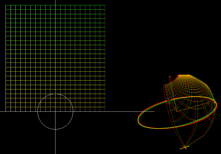Click the bottom tip of the vertical axis line
Viewport: 221px width, 154px height.
point(55,153)
